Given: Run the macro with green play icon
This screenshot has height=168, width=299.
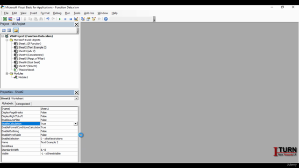Looking at the screenshot, I should (60, 19).
